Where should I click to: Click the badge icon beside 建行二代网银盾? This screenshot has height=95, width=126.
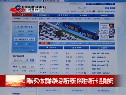[x=104, y=57]
